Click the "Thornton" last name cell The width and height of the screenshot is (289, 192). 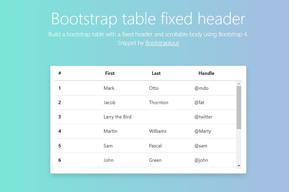point(158,102)
